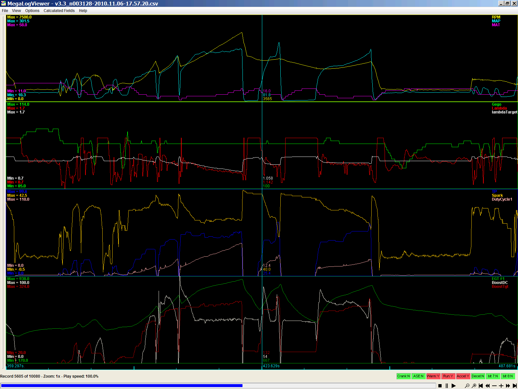Select the BoostTgt trace label

(x=500, y=287)
